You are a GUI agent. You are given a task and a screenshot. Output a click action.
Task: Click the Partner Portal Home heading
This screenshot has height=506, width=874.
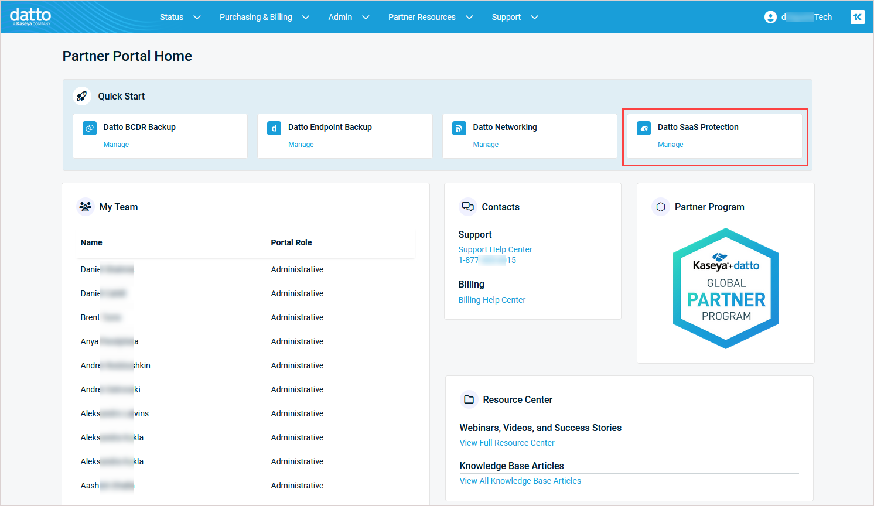pyautogui.click(x=127, y=56)
